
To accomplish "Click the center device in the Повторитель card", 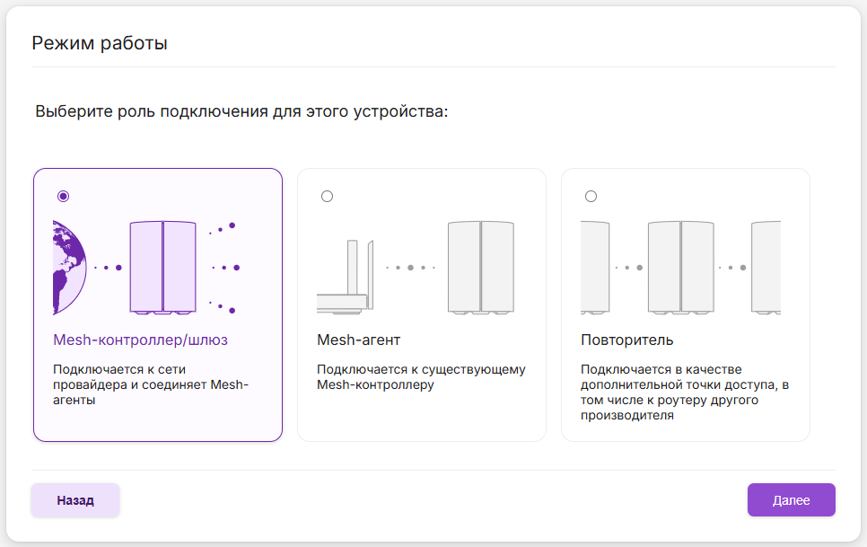I will (680, 267).
